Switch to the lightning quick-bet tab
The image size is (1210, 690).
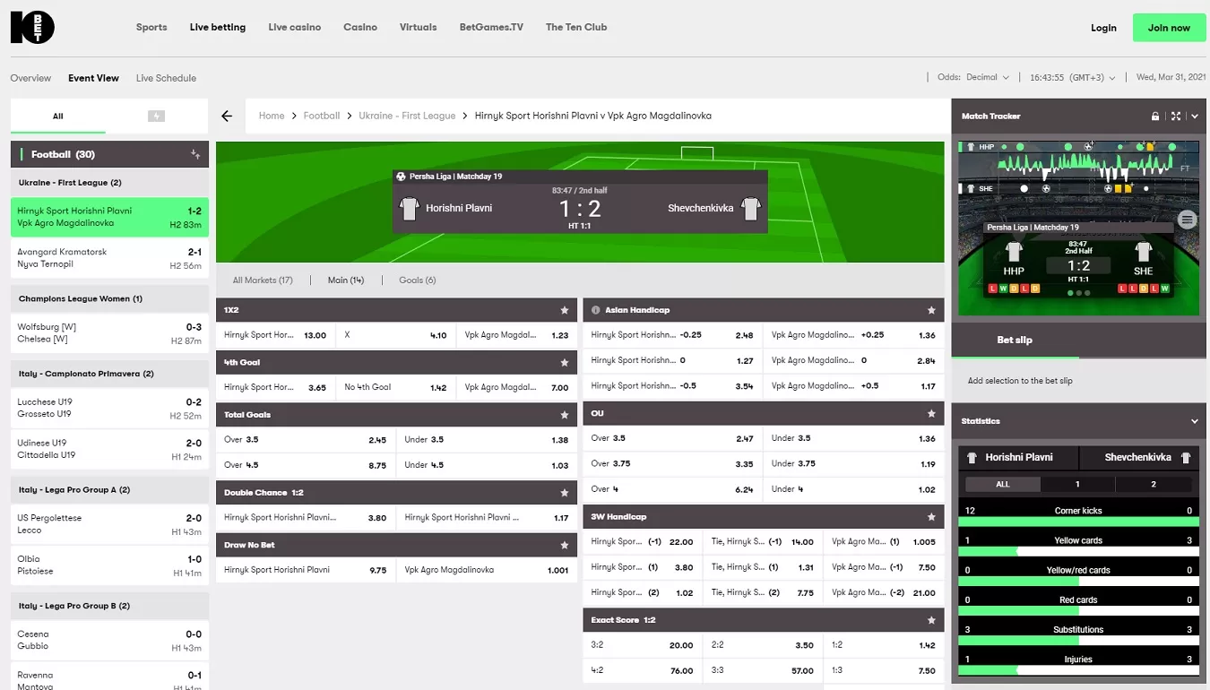coord(156,116)
